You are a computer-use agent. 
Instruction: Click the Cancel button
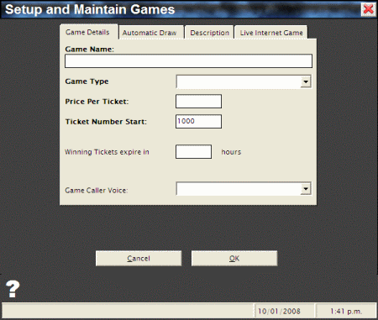click(139, 258)
